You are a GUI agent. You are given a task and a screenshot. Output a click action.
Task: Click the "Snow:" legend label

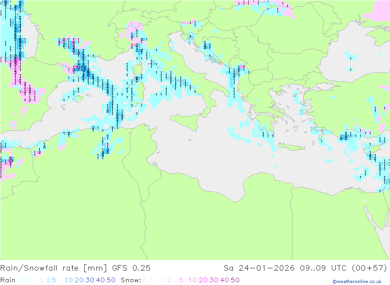(131, 280)
